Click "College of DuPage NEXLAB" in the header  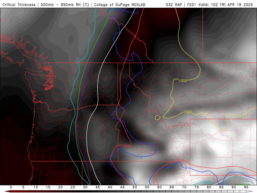120,5
